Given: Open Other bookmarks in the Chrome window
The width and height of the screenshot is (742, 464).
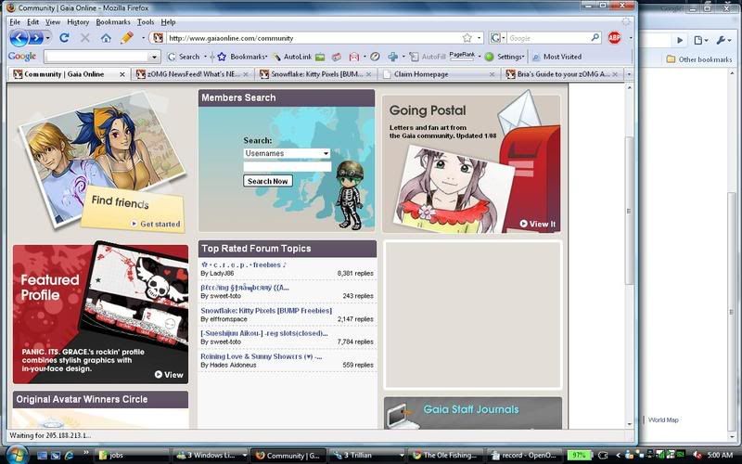Looking at the screenshot, I should click(x=699, y=59).
